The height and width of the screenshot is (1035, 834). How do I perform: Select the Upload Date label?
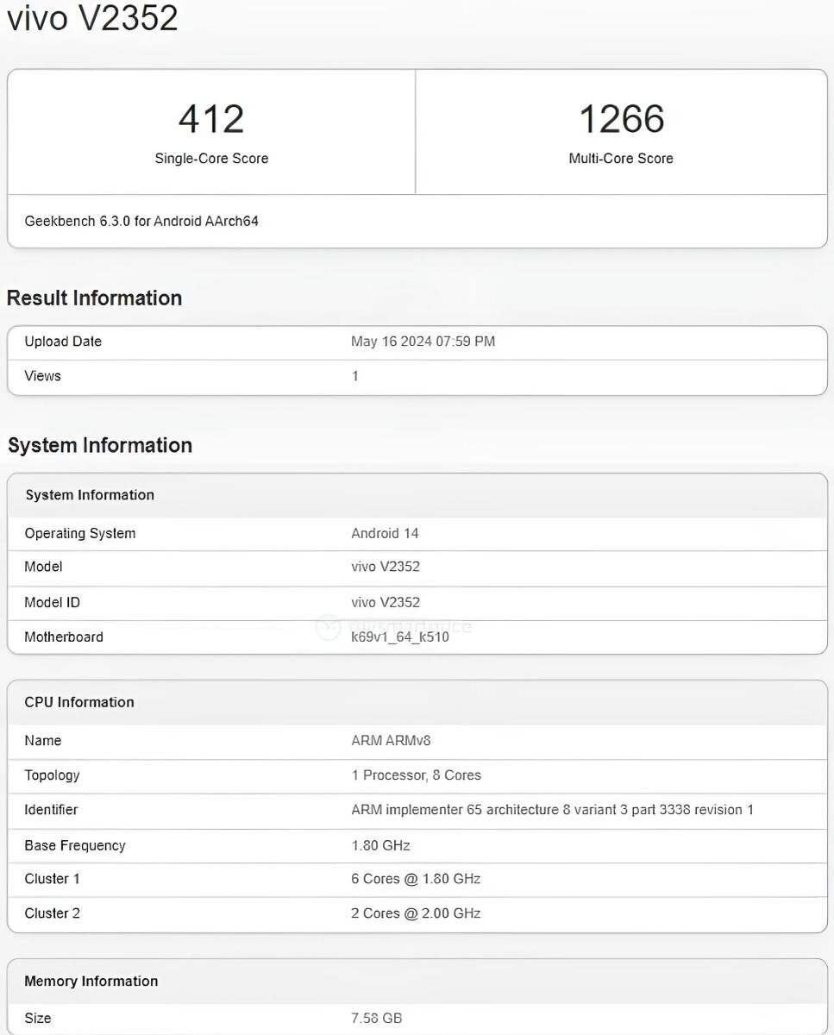63,342
